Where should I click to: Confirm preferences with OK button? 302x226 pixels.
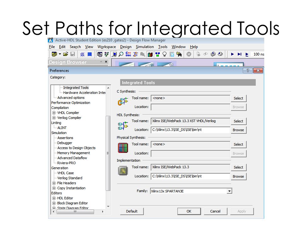coord(189,211)
